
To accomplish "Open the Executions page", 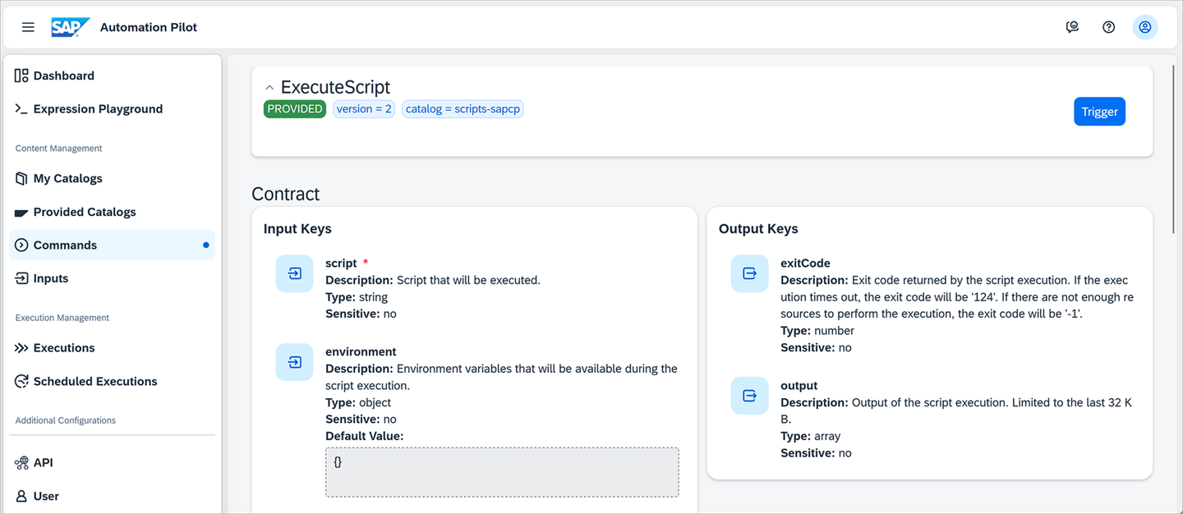I will 113,348.
